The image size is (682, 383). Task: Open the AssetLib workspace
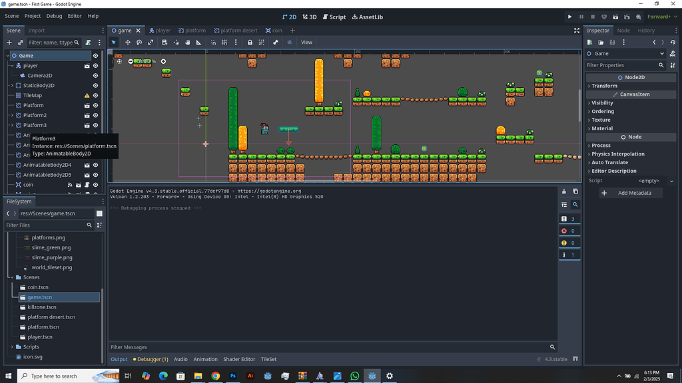368,17
